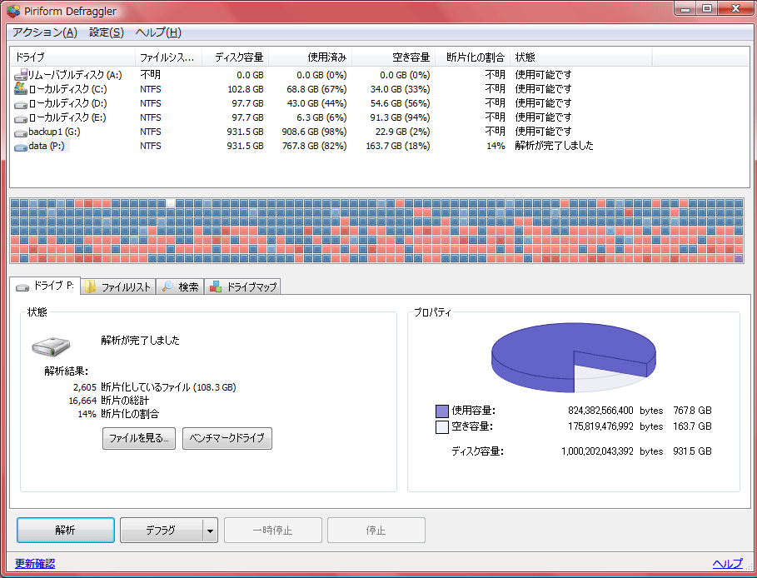Click the 14% fragmentation cell for data (P:)
Image resolution: width=757 pixels, height=578 pixels.
click(x=496, y=146)
